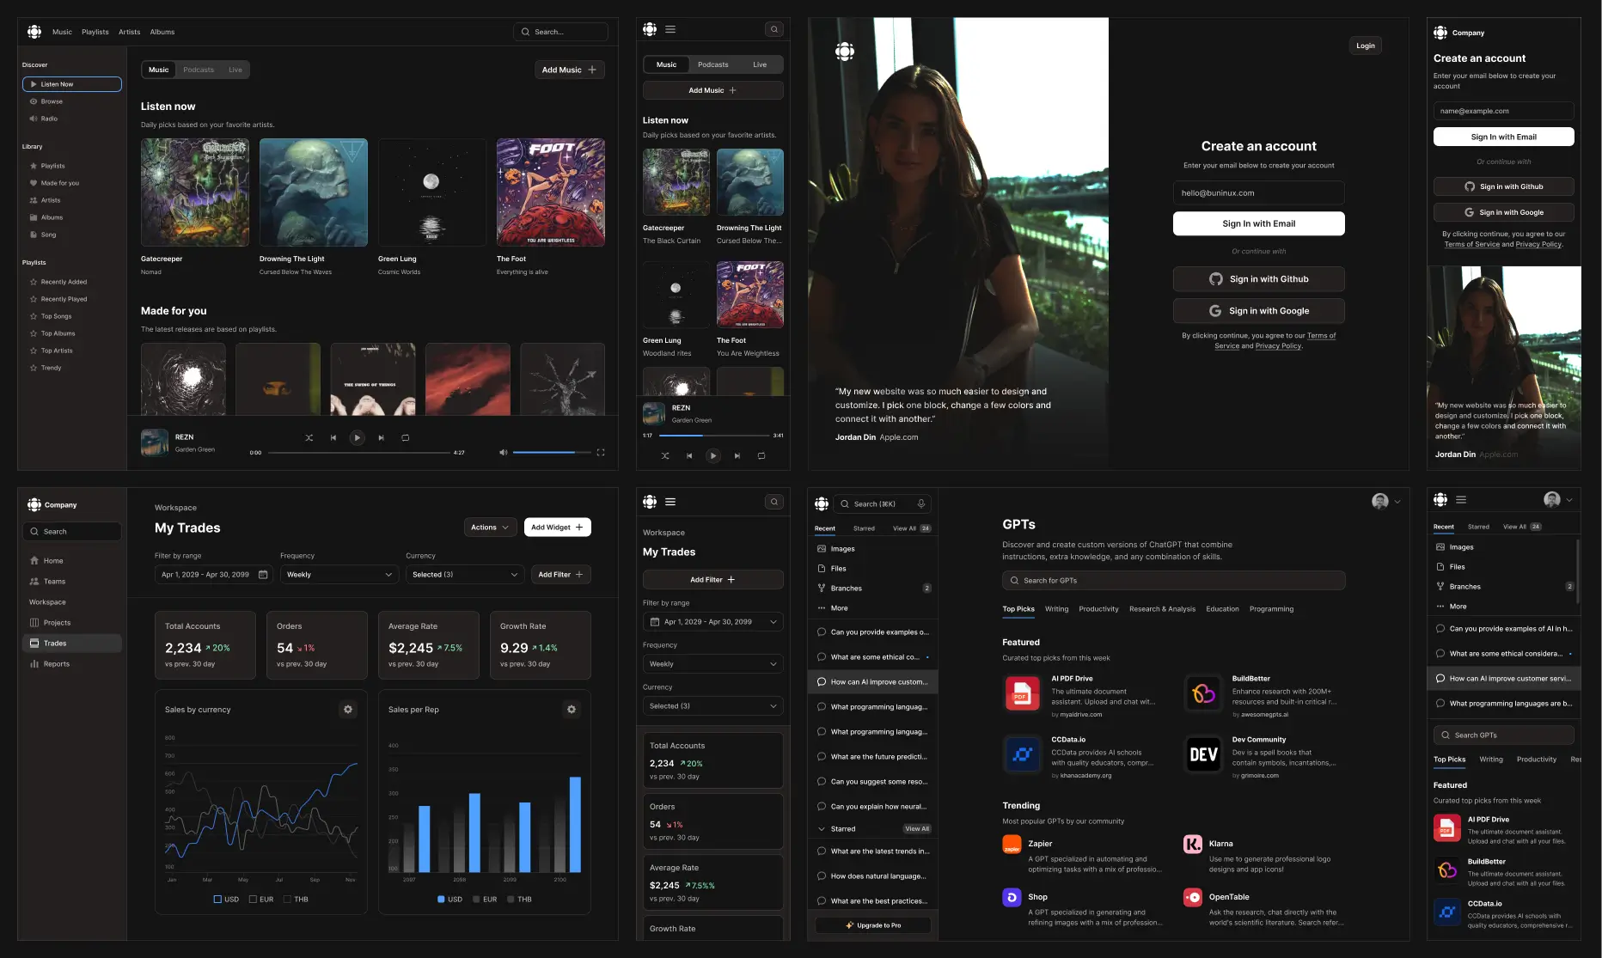Screen dimensions: 1602x958
Task: Click Sign in with Google in desktop account panel
Action: [x=1258, y=311]
